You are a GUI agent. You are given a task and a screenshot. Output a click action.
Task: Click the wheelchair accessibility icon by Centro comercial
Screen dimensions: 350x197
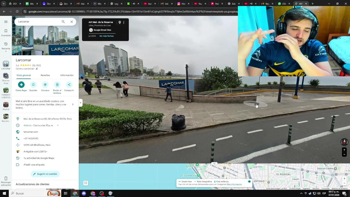click(x=37, y=69)
